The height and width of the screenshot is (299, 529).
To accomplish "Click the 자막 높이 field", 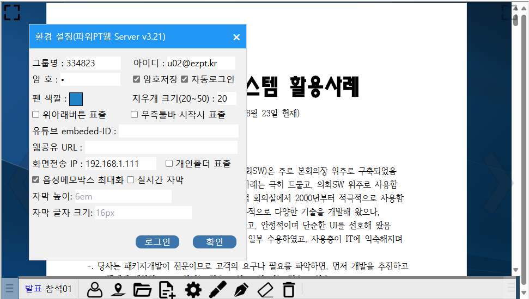I will click(123, 196).
